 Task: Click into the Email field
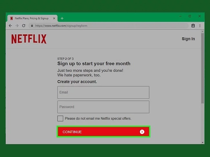click(x=103, y=92)
